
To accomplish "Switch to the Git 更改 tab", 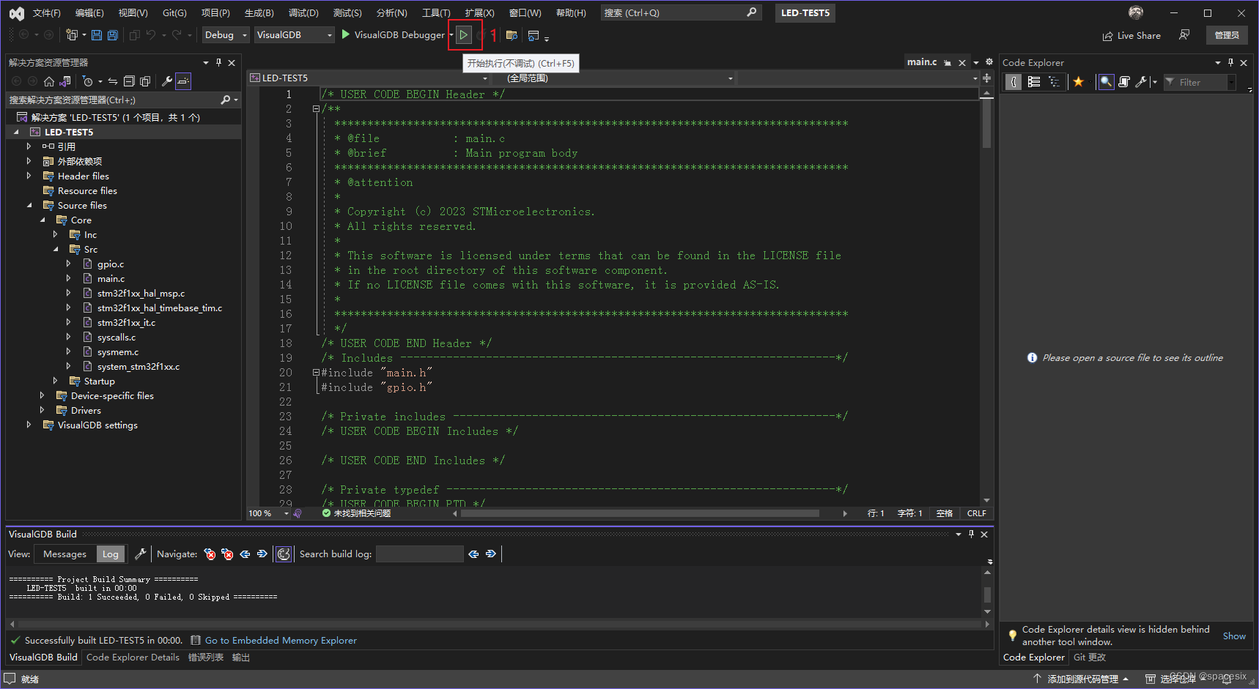I will tap(1090, 657).
